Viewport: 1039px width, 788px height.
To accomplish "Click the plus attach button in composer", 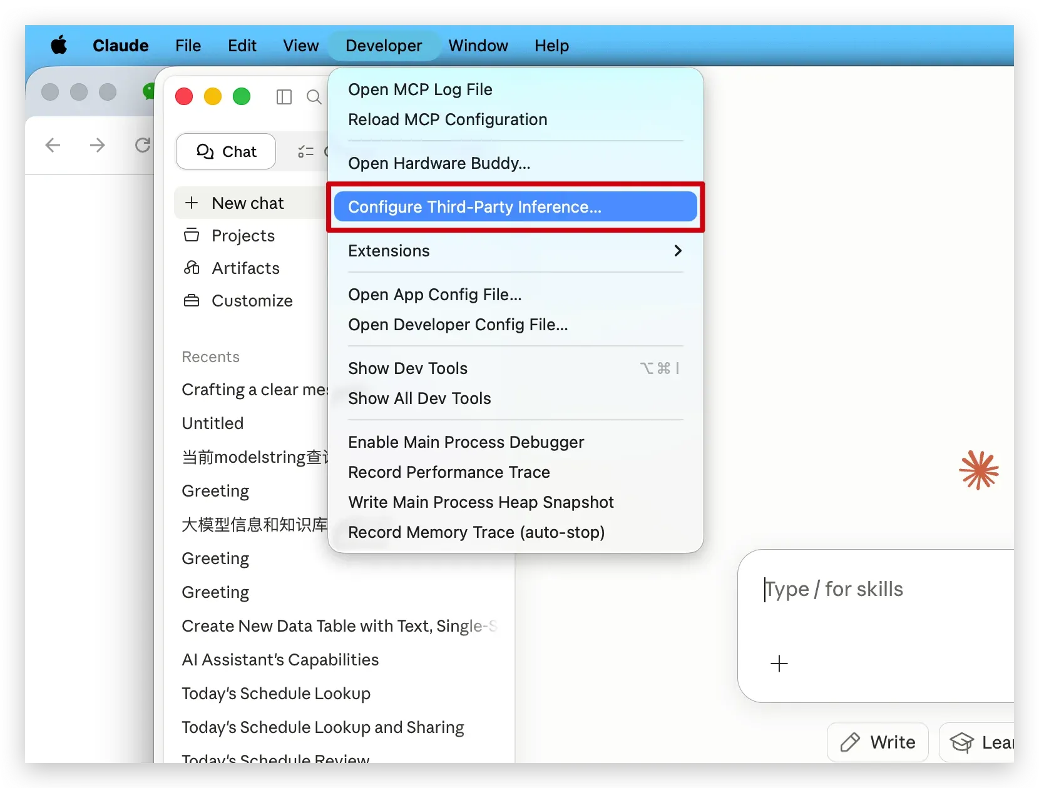I will (x=779, y=664).
